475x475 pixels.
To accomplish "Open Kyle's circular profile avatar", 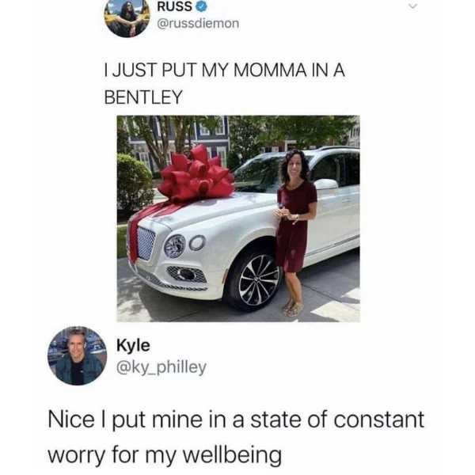I will [x=78, y=355].
